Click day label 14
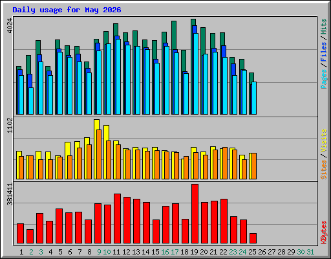This screenshot has height=259, width=331. pos(145,252)
